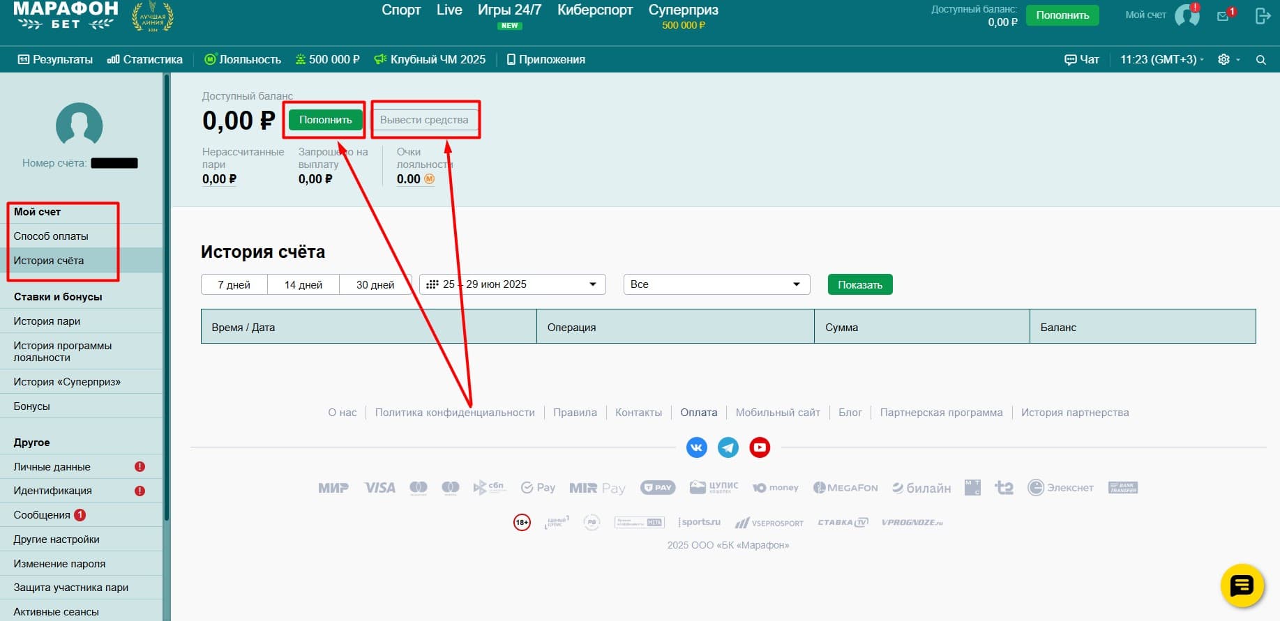This screenshot has width=1280, height=621.
Task: Open Клубный ЧМ 2025 promo
Action: pyautogui.click(x=430, y=60)
